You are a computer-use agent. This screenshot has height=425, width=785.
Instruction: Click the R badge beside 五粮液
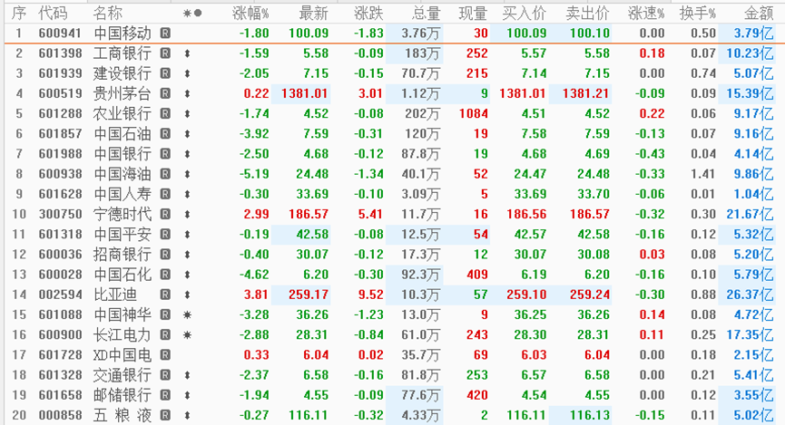coord(165,415)
